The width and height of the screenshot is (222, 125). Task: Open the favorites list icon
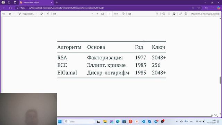tap(206, 8)
